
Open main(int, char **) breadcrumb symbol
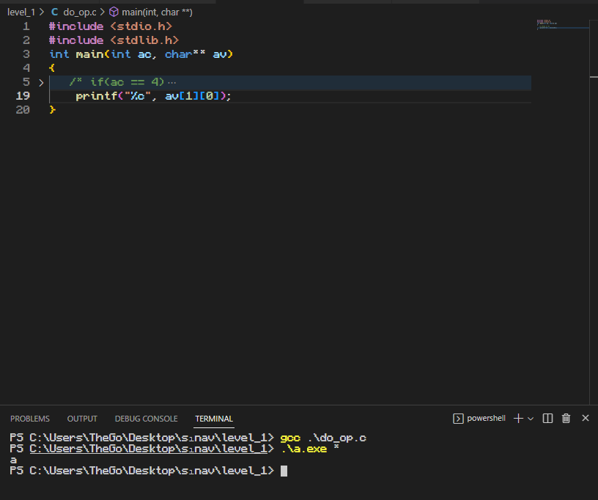[157, 12]
